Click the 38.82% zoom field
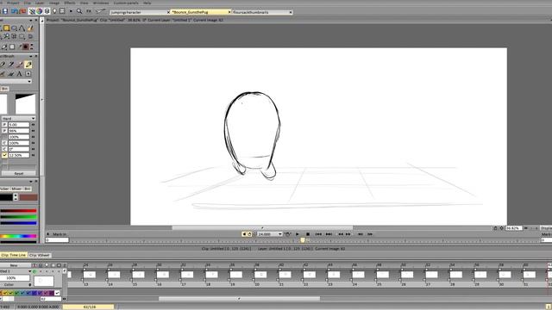Image resolution: width=552 pixels, height=310 pixels. (513, 228)
